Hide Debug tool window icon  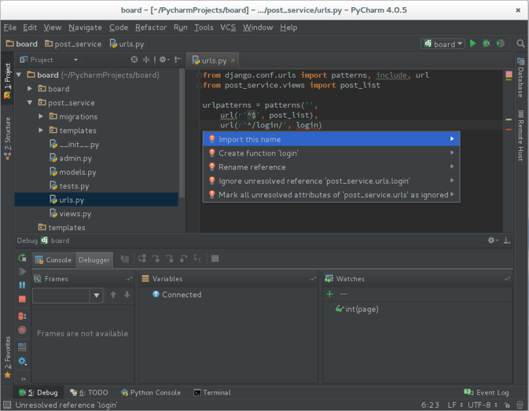[507, 240]
